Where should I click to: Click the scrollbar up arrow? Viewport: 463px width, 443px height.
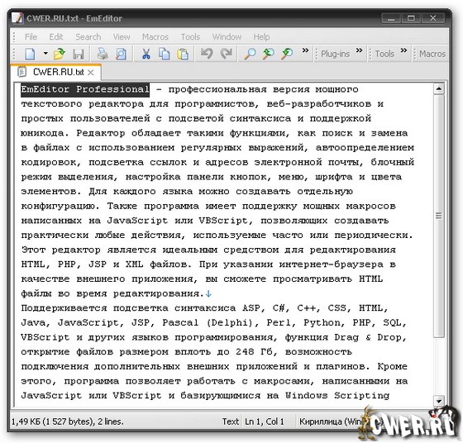tap(439, 88)
